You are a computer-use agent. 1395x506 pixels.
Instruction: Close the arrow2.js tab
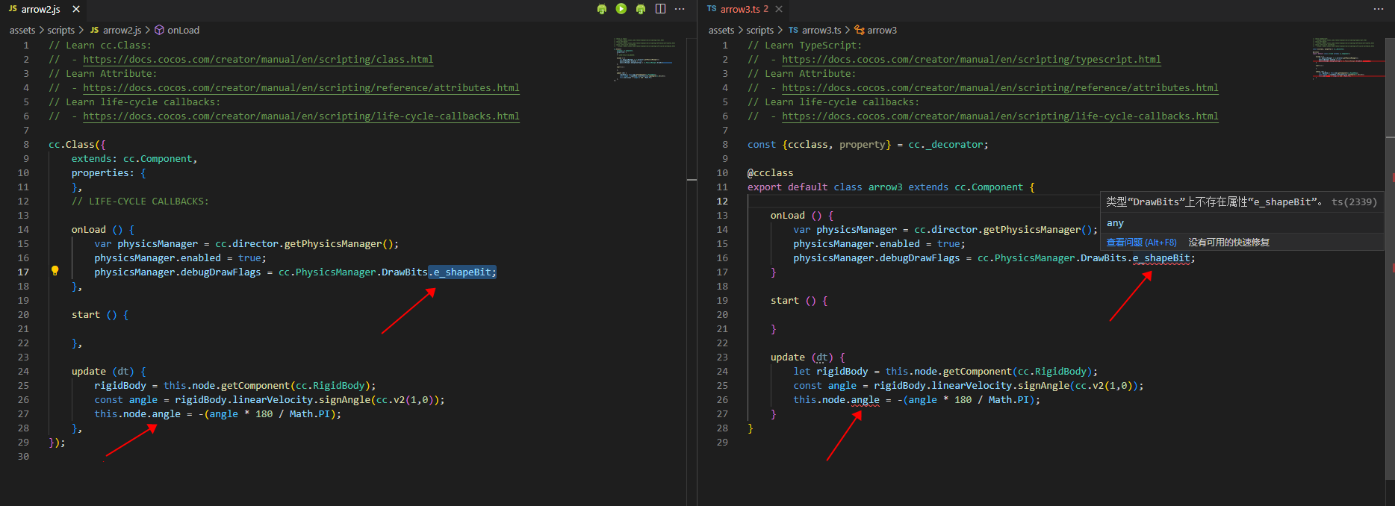76,9
